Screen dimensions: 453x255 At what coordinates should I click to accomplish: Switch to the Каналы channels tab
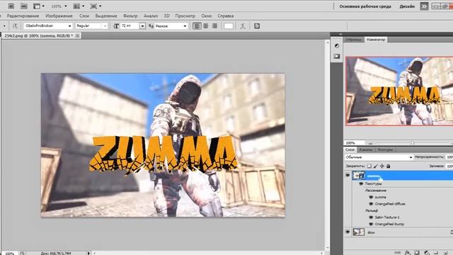[366, 149]
